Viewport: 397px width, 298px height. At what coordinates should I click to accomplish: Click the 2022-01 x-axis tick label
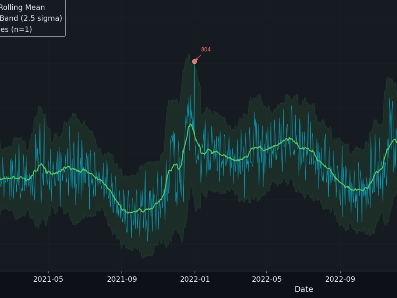(x=195, y=279)
